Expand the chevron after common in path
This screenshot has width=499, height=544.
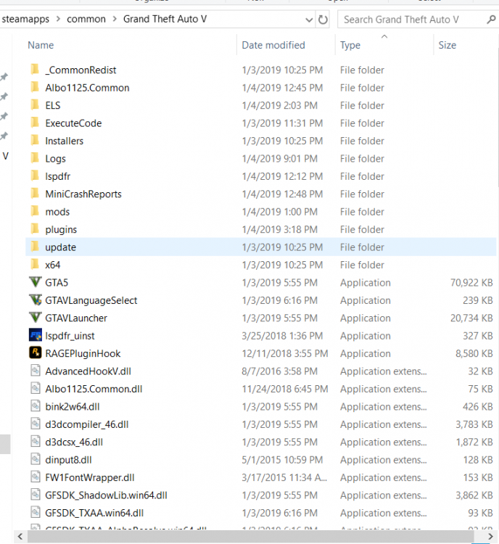[x=115, y=19]
